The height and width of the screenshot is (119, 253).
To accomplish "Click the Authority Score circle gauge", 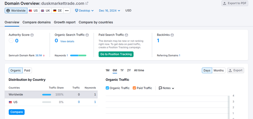I will [x=11, y=41].
